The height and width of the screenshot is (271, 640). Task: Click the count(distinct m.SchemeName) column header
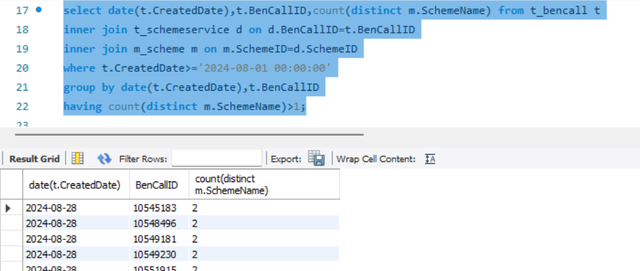(264, 185)
